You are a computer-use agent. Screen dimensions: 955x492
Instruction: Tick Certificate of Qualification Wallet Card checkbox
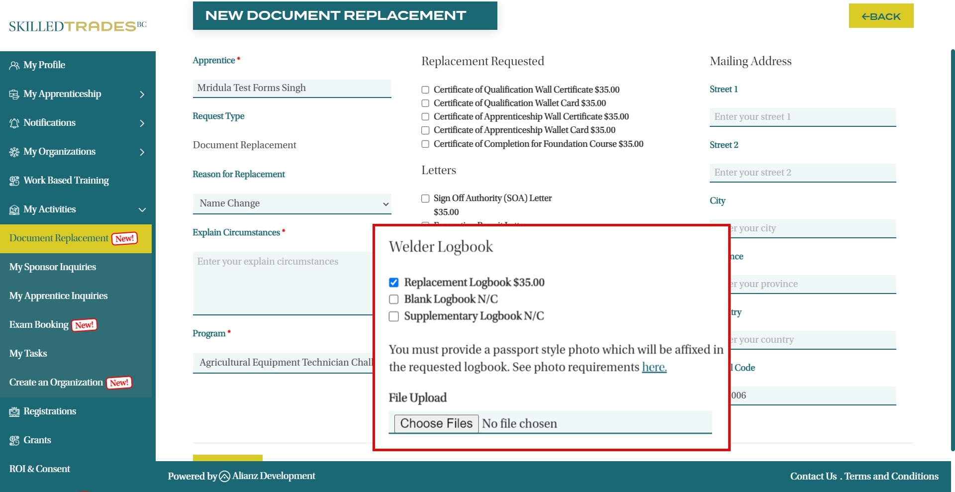425,103
